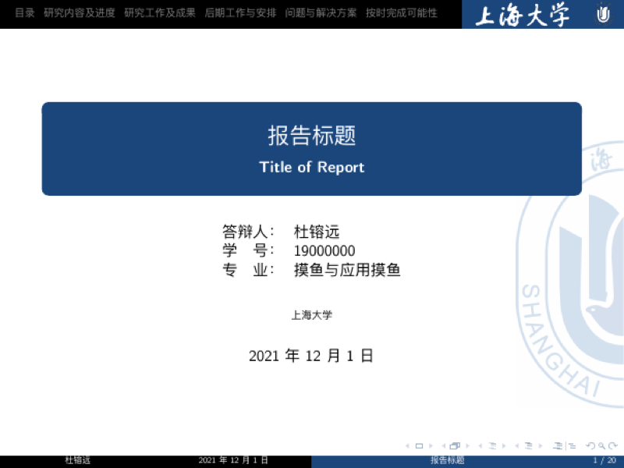The width and height of the screenshot is (624, 468).
Task: Go to next subsection arrow
Action: click(504, 445)
